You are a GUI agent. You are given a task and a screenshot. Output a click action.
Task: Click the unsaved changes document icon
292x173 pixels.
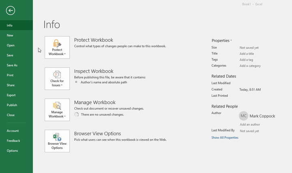coord(76,114)
